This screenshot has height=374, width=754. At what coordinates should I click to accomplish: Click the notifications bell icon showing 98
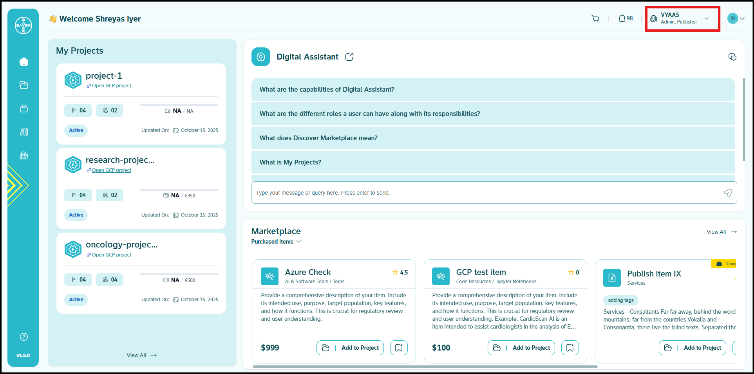tap(622, 18)
